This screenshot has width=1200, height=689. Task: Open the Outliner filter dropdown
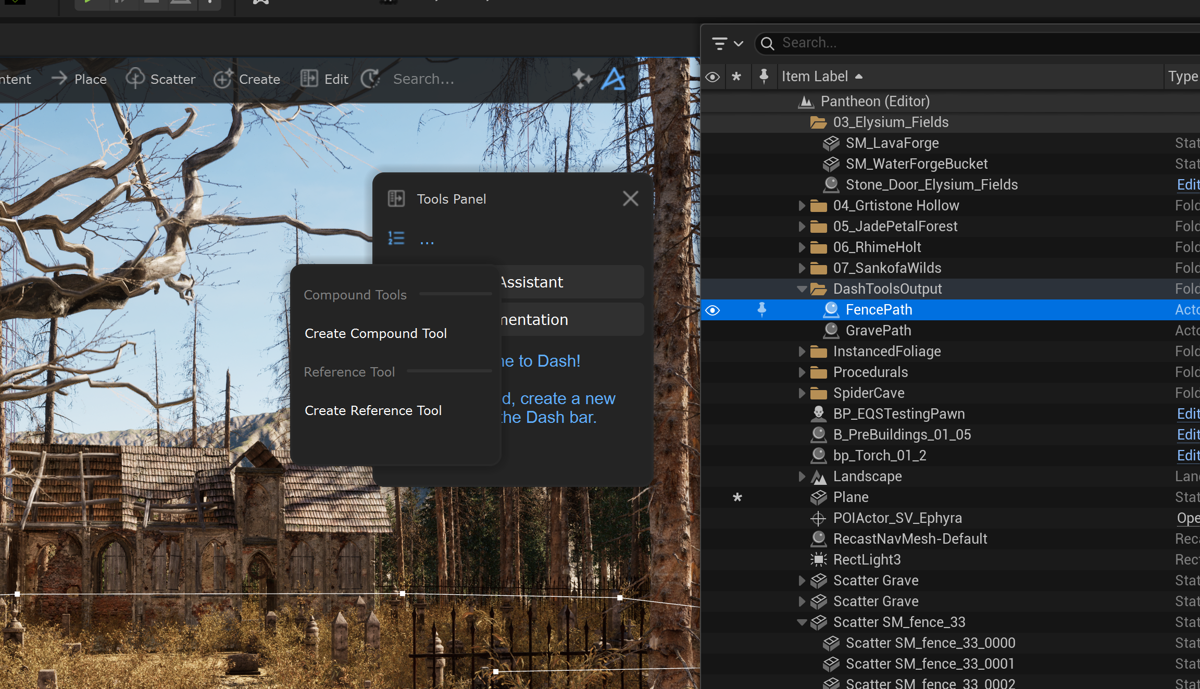click(x=727, y=43)
